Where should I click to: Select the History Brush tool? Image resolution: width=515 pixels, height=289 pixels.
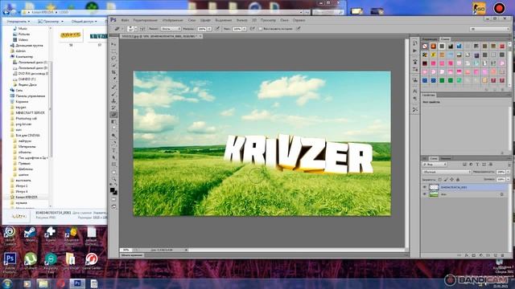point(113,108)
